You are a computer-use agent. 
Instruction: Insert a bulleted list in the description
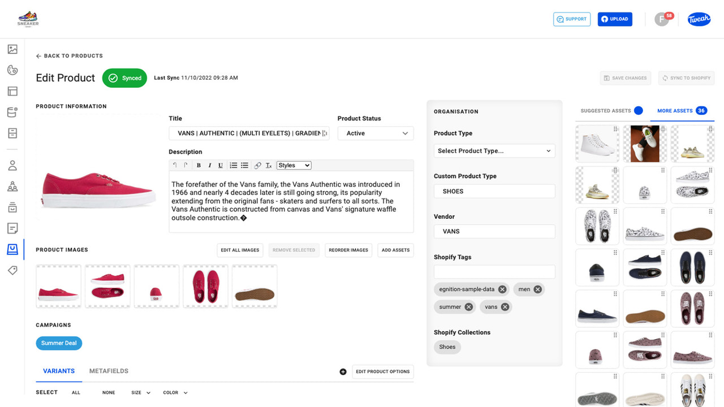tap(244, 165)
